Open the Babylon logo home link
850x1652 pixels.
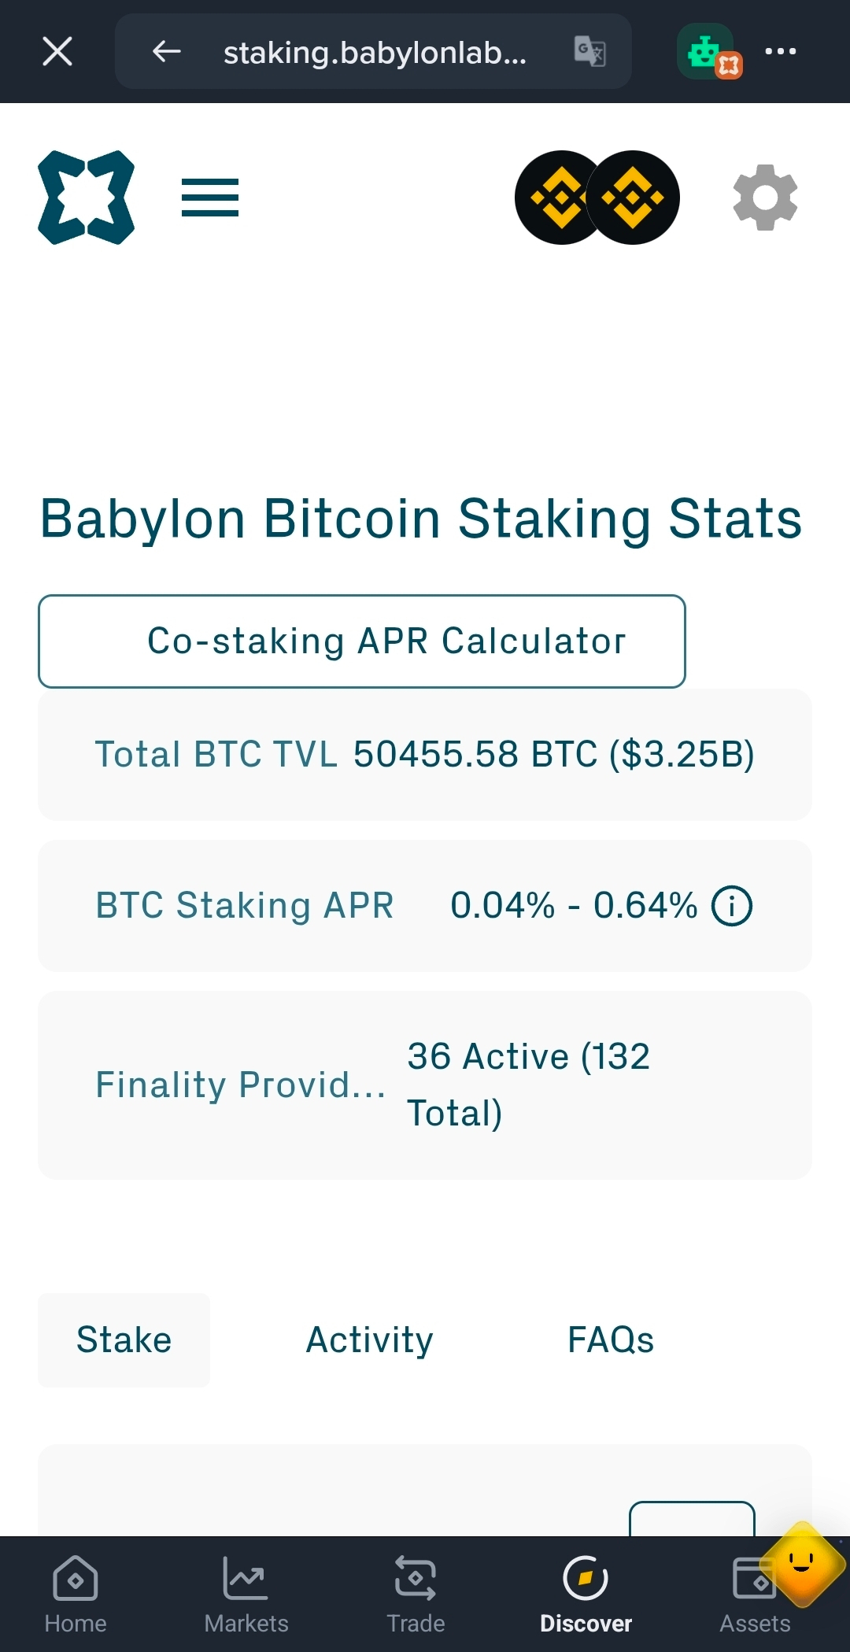pyautogui.click(x=87, y=198)
